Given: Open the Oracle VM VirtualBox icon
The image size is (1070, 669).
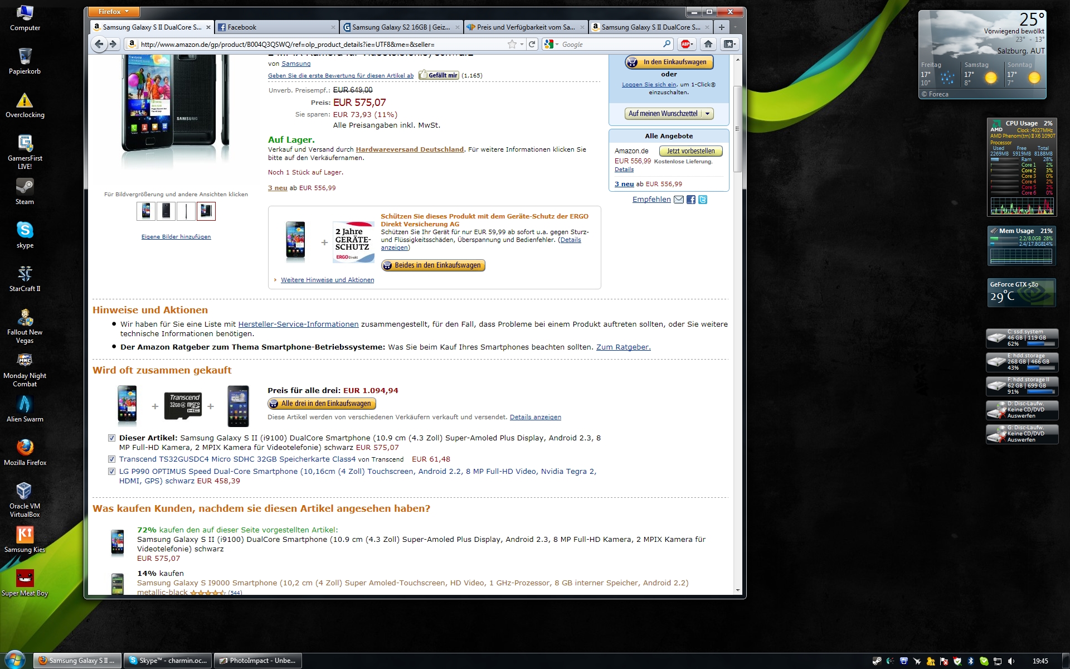Looking at the screenshot, I should 25,501.
